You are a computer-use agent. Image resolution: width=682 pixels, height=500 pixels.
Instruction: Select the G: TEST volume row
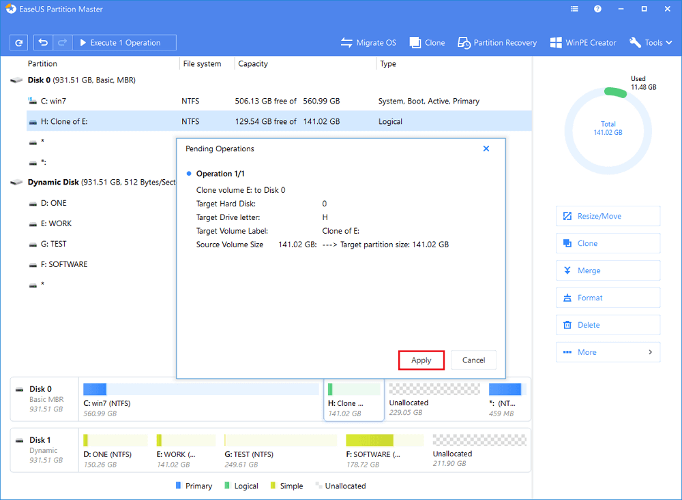tap(102, 244)
